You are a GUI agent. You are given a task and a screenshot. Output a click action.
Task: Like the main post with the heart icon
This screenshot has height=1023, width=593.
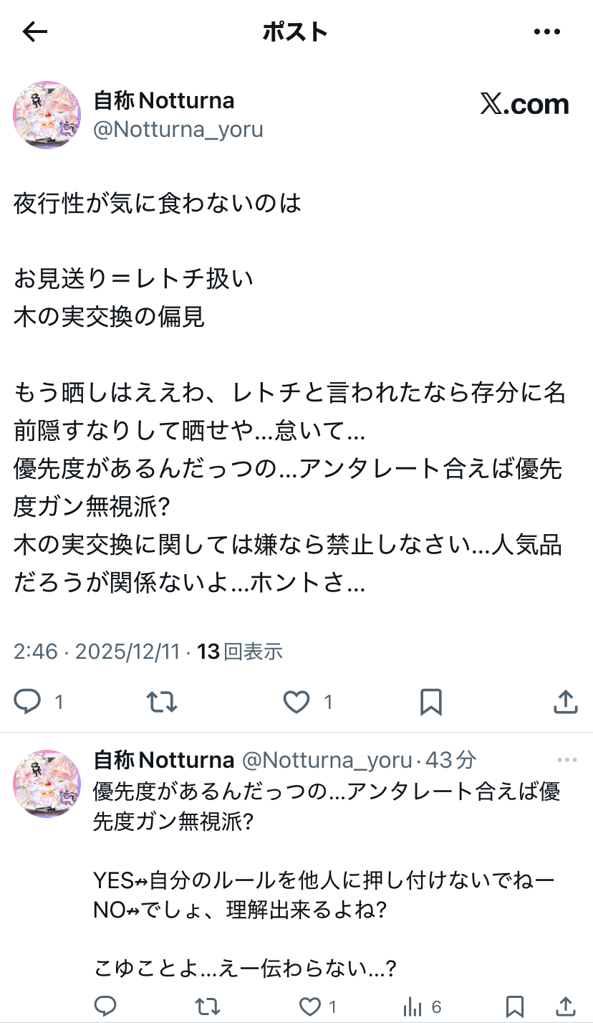[x=296, y=702]
